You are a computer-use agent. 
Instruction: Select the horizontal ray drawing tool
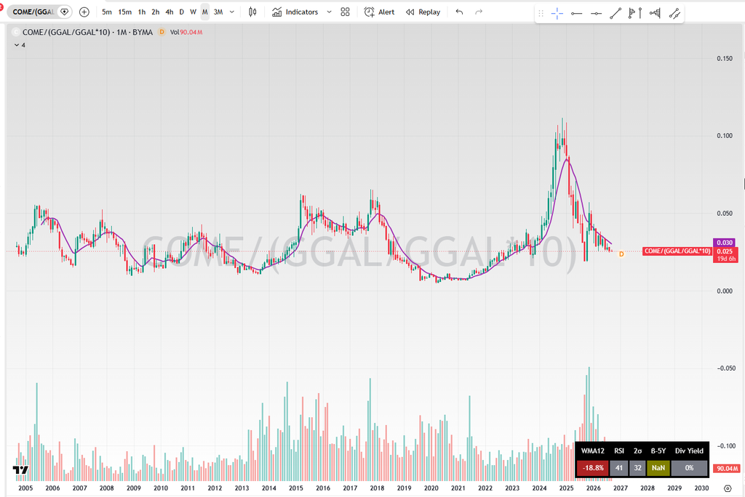[577, 13]
